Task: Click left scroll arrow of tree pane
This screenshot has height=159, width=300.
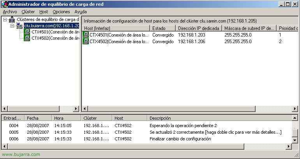Action: pos(5,109)
